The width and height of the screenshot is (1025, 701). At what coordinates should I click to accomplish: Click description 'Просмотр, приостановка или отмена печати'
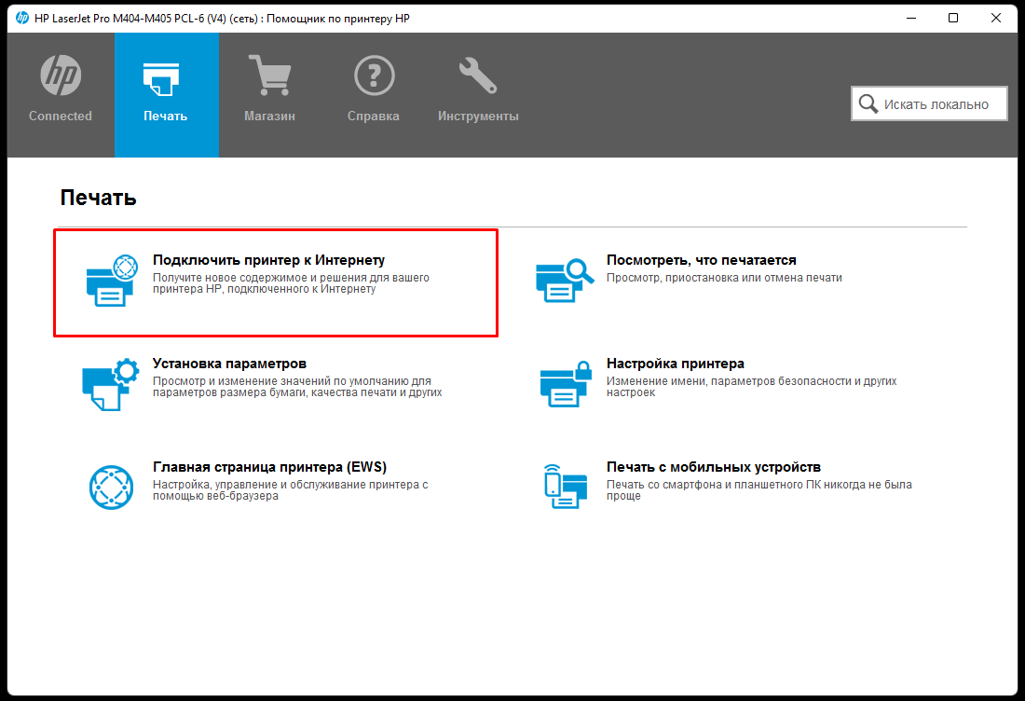pos(724,277)
